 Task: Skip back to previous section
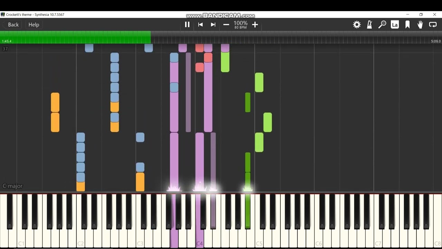[x=200, y=25]
